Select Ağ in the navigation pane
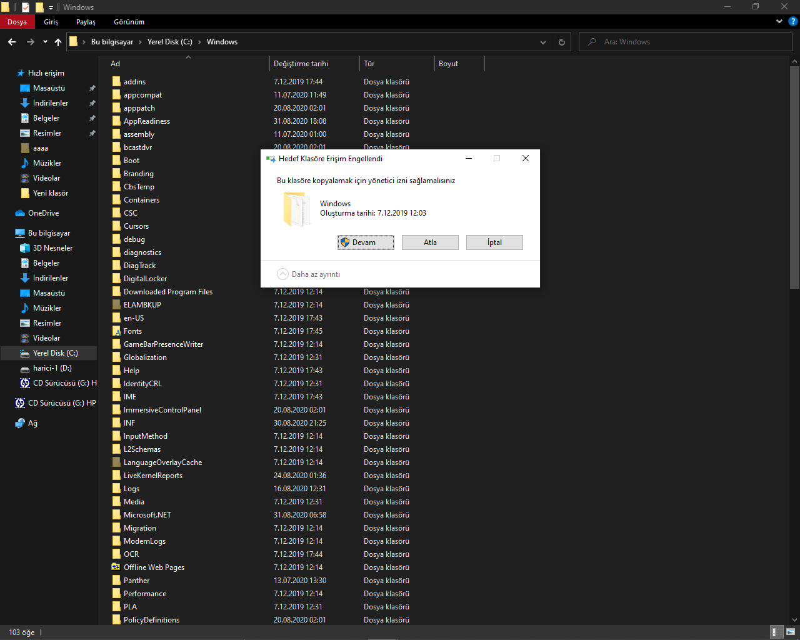800x640 pixels. (x=32, y=423)
